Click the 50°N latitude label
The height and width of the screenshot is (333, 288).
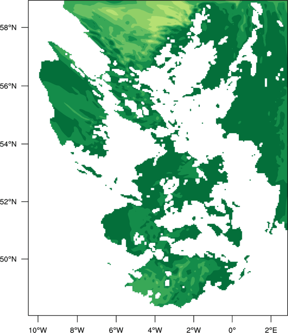pyautogui.click(x=8, y=259)
